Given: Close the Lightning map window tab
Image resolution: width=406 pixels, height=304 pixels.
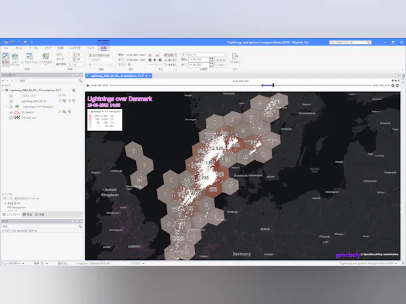Looking at the screenshot, I should point(150,76).
